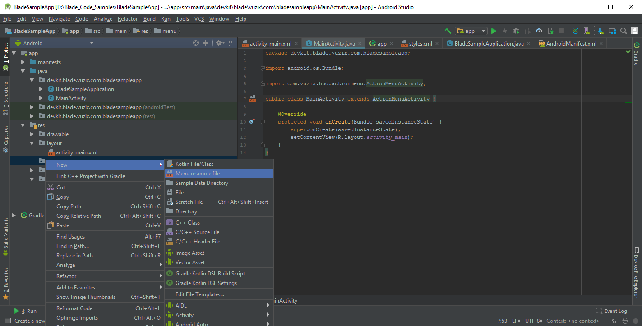Click the LF line separator in status bar
The height and width of the screenshot is (326, 642).
coord(516,321)
